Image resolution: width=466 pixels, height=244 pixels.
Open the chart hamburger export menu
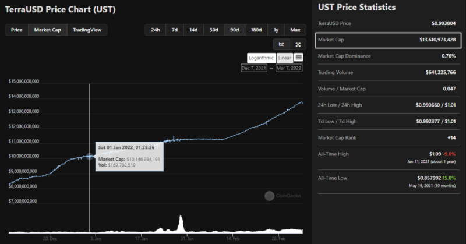click(x=298, y=57)
